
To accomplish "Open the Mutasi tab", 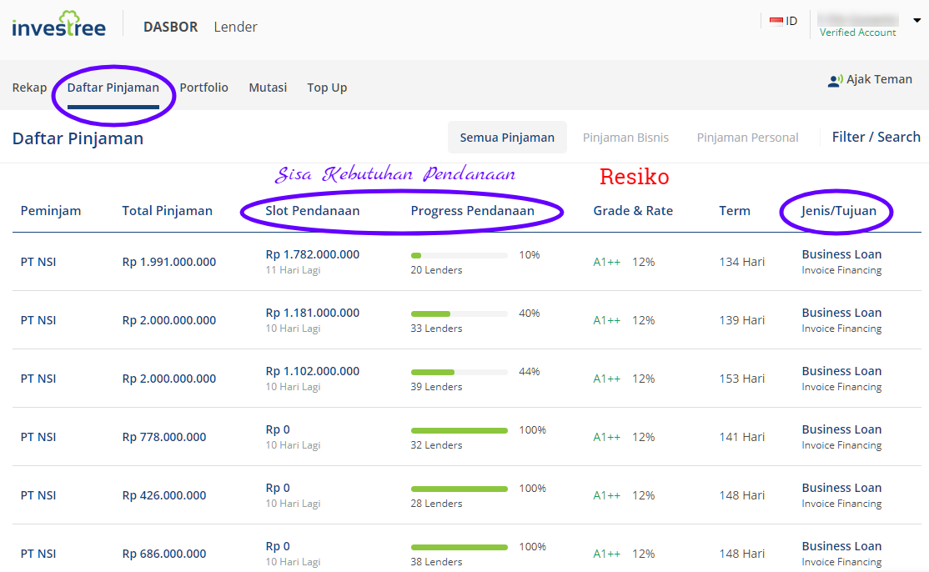I will tap(268, 87).
